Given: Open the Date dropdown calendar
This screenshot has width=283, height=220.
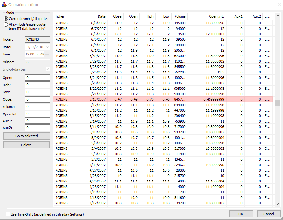Looking at the screenshot, I should 47,47.
